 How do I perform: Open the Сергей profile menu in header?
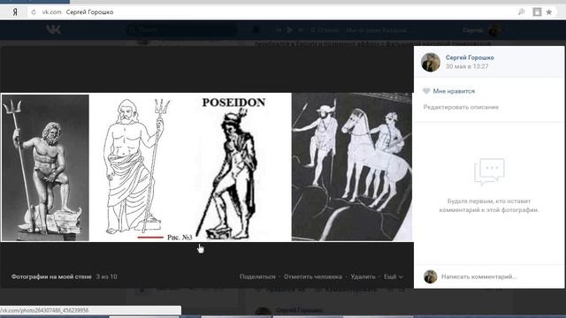tap(481, 30)
